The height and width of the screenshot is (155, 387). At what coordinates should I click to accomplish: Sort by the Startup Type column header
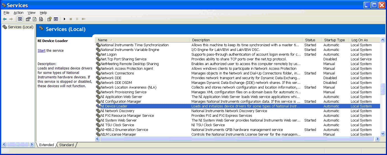[335, 40]
